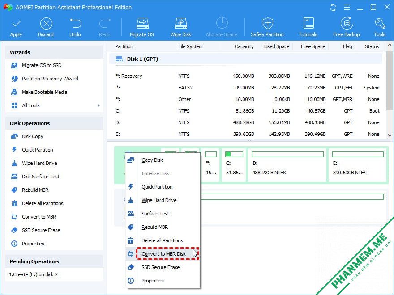Viewport: 394px width, 295px height.
Task: Start Free Backup from the toolbar
Action: coord(347,27)
